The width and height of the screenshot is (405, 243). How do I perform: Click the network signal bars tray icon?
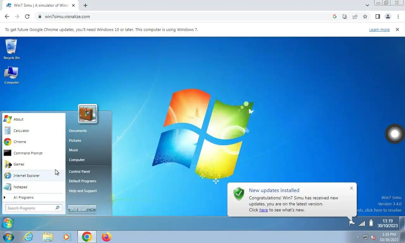(x=362, y=223)
